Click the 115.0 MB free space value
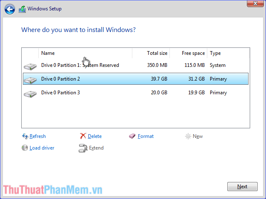This screenshot has width=266, height=199. [194, 65]
